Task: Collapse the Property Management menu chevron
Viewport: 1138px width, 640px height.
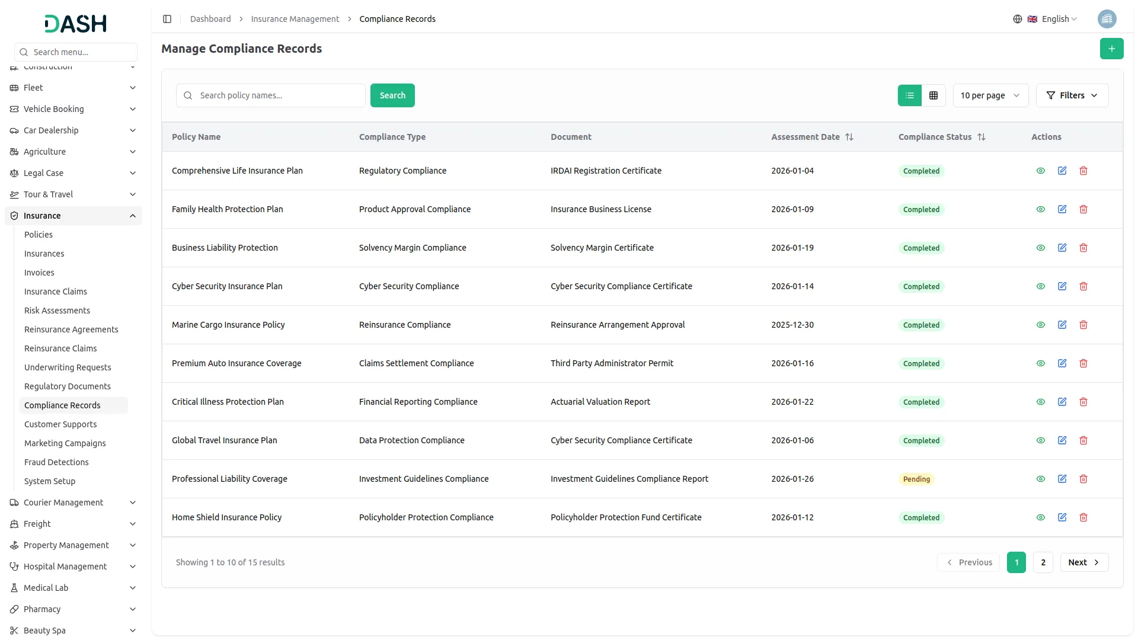Action: 132,545
